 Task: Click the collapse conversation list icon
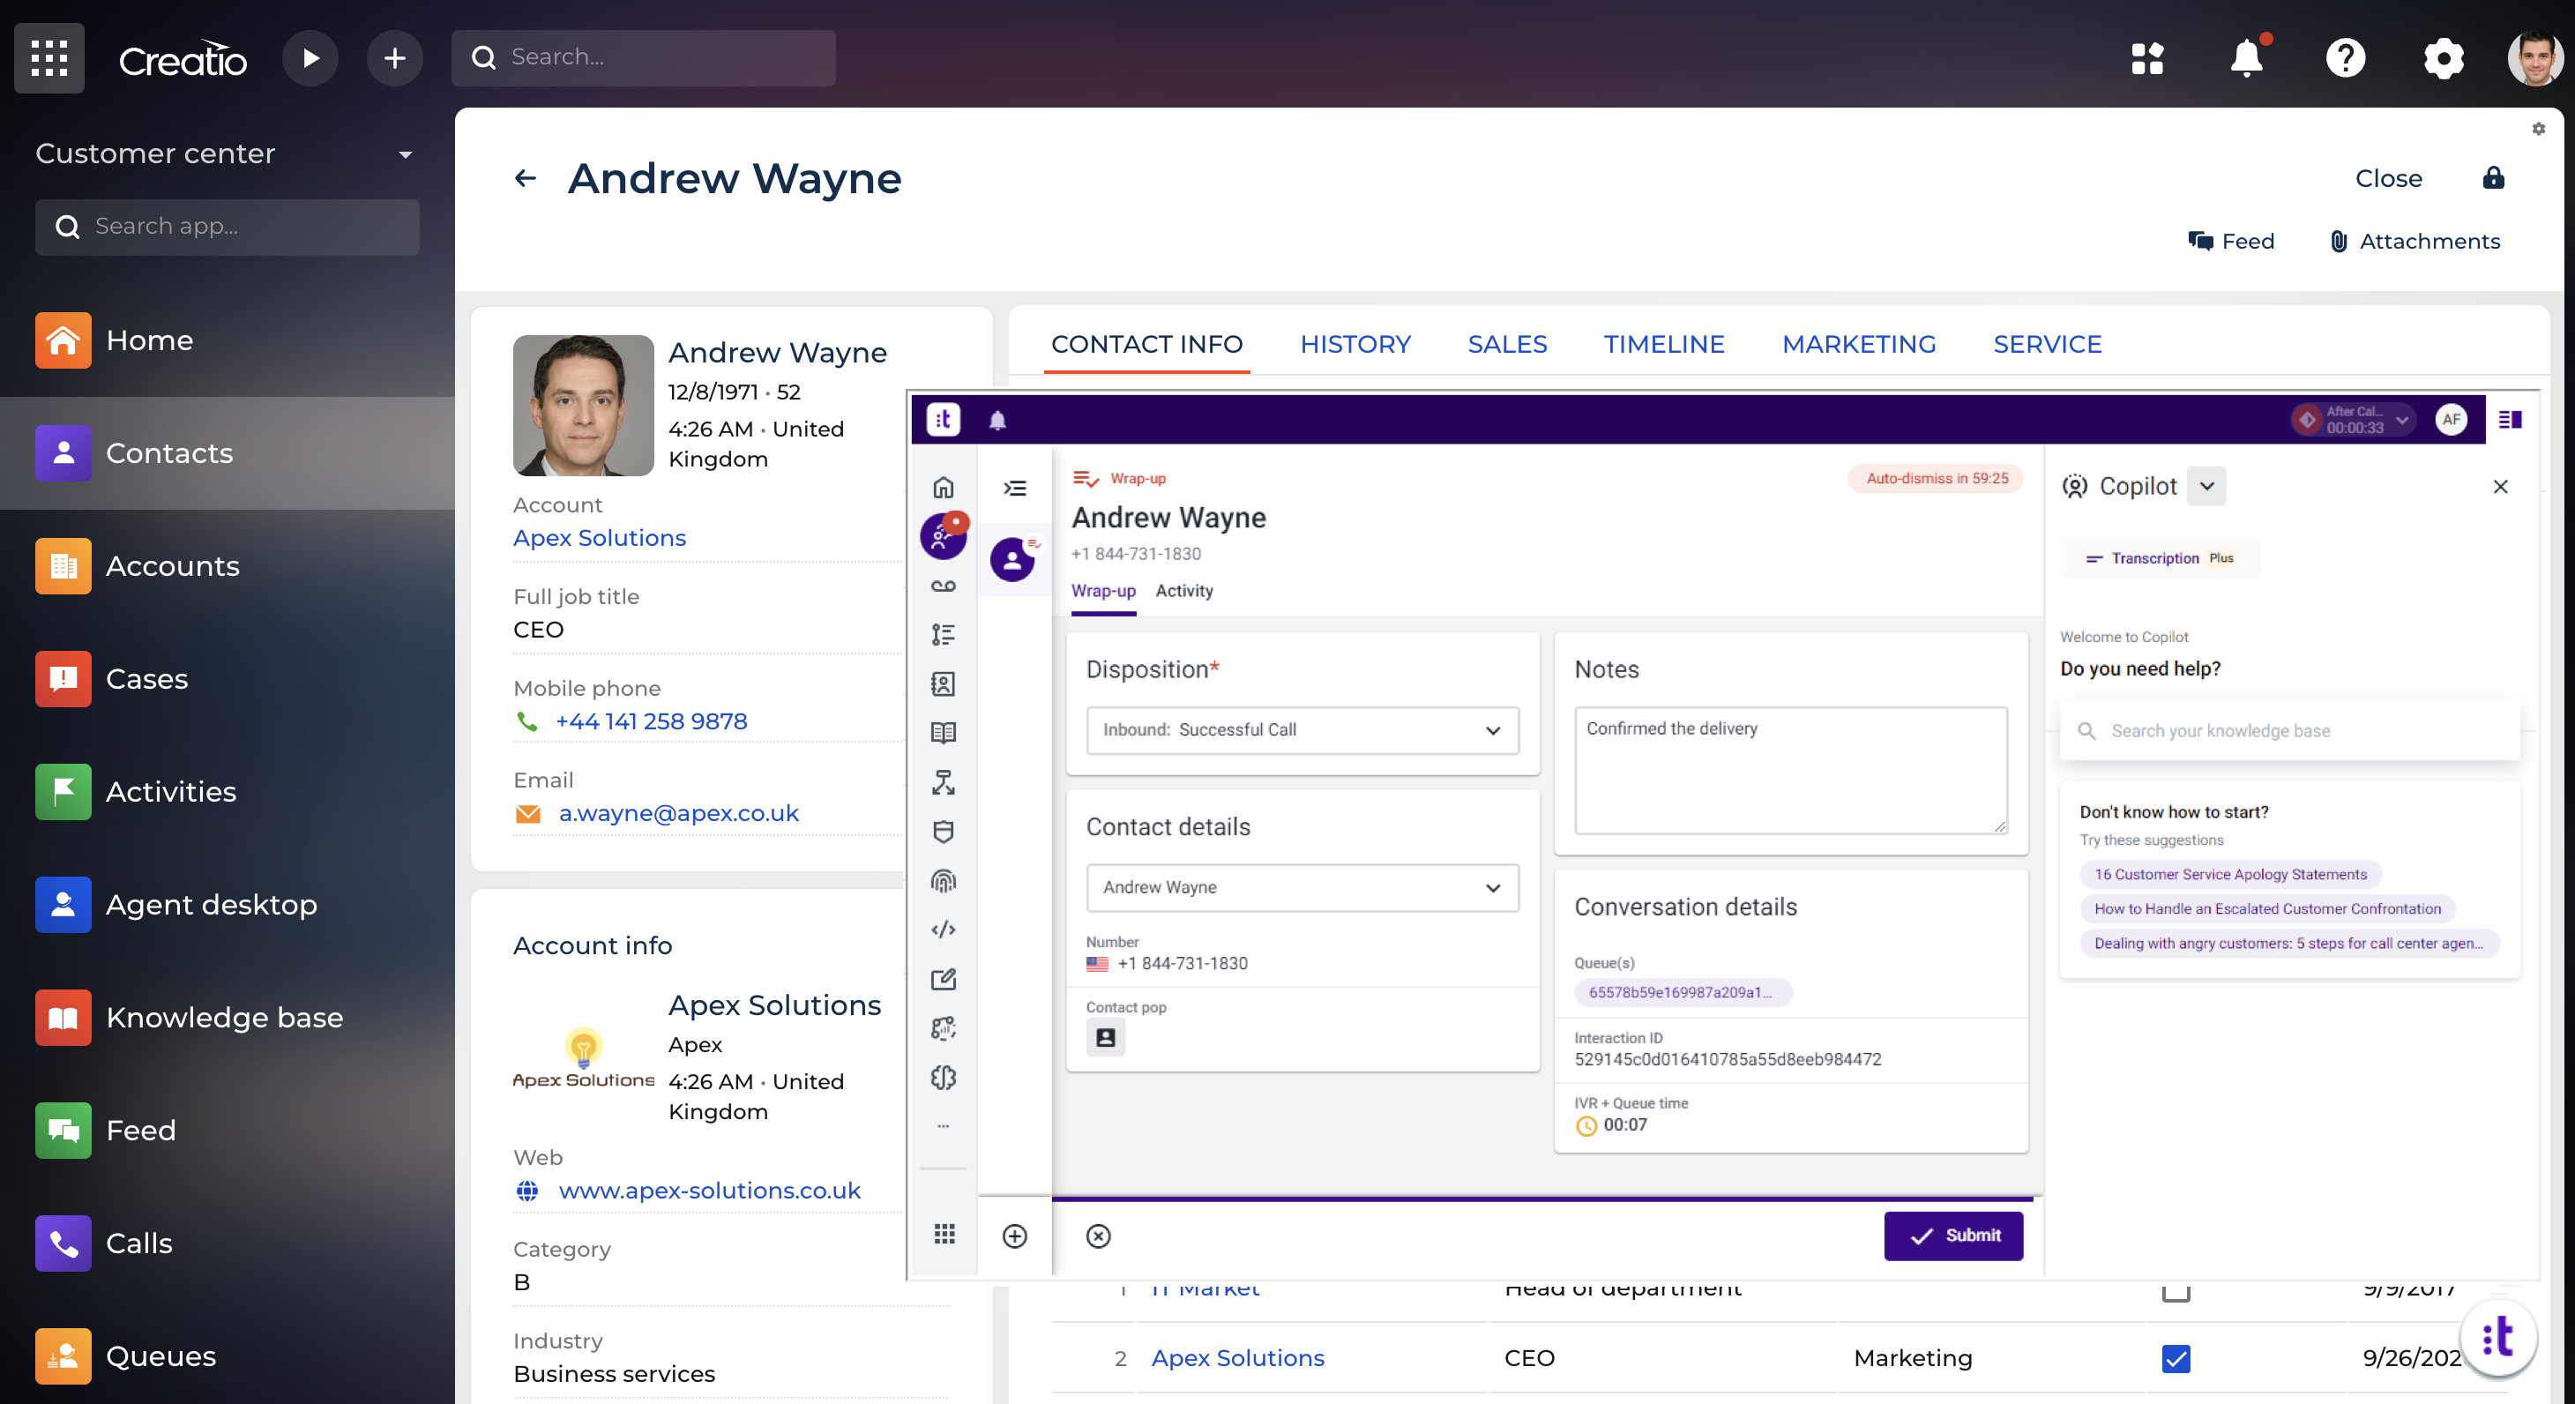click(1015, 488)
